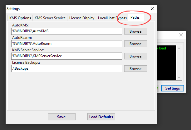Click the Settings button in the background window
Viewport: 191px width, 130px height.
[x=173, y=88]
